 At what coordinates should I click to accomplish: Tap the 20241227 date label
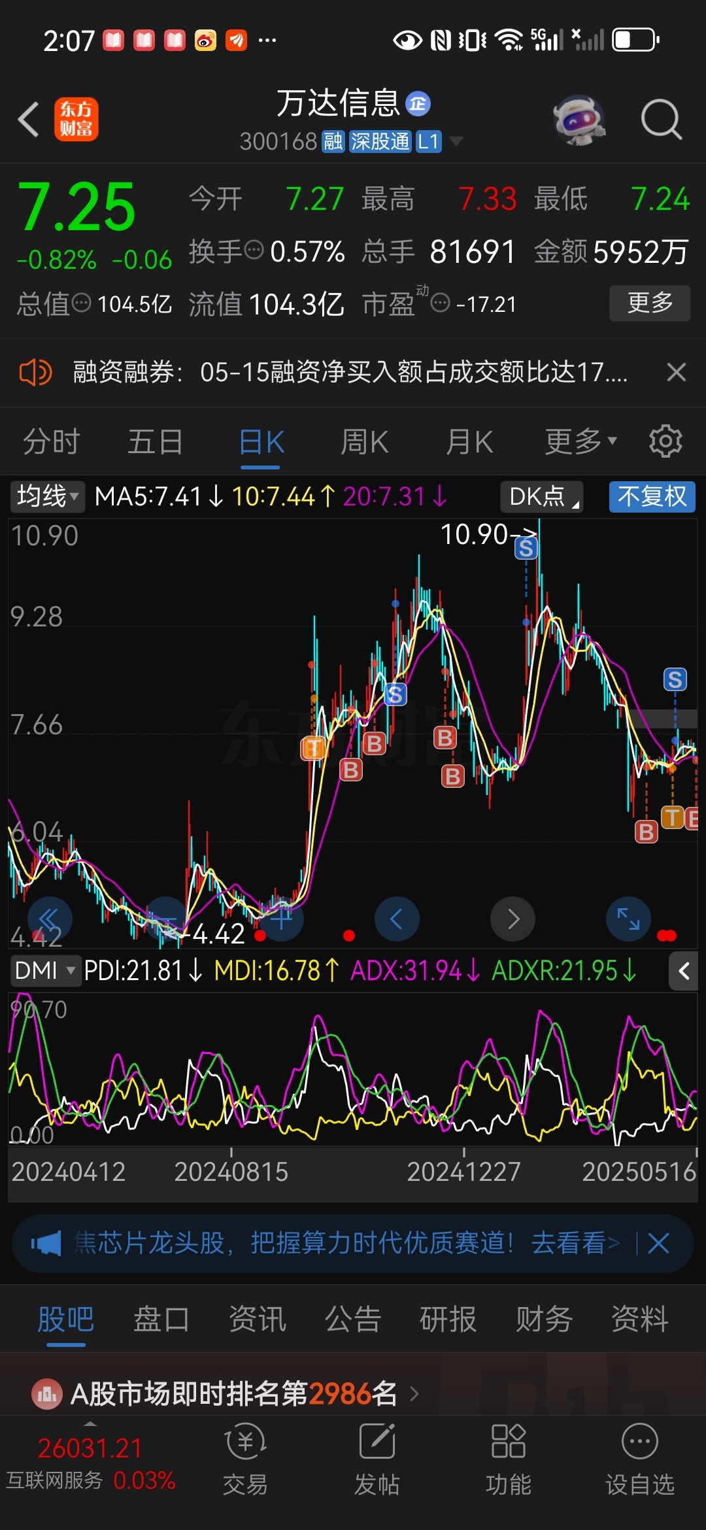click(463, 1172)
